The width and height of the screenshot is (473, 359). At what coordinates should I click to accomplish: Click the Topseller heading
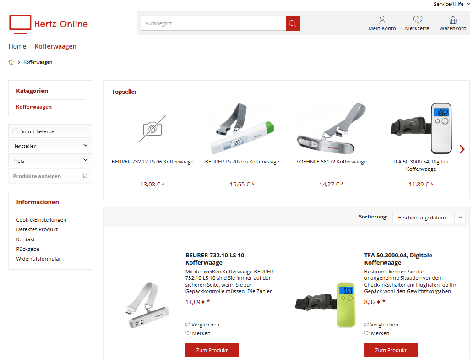(x=124, y=92)
